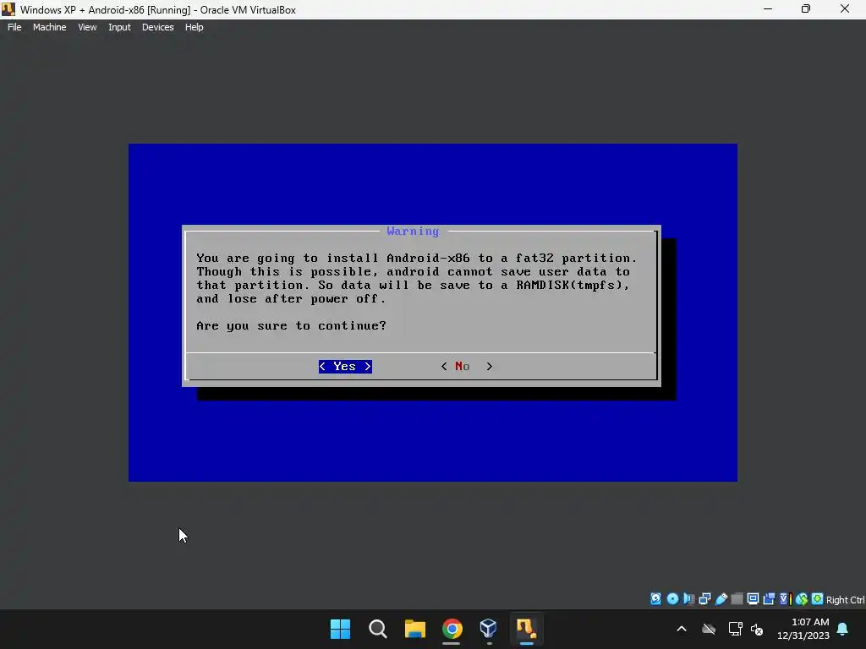Click the muted volume tray icon

757,629
